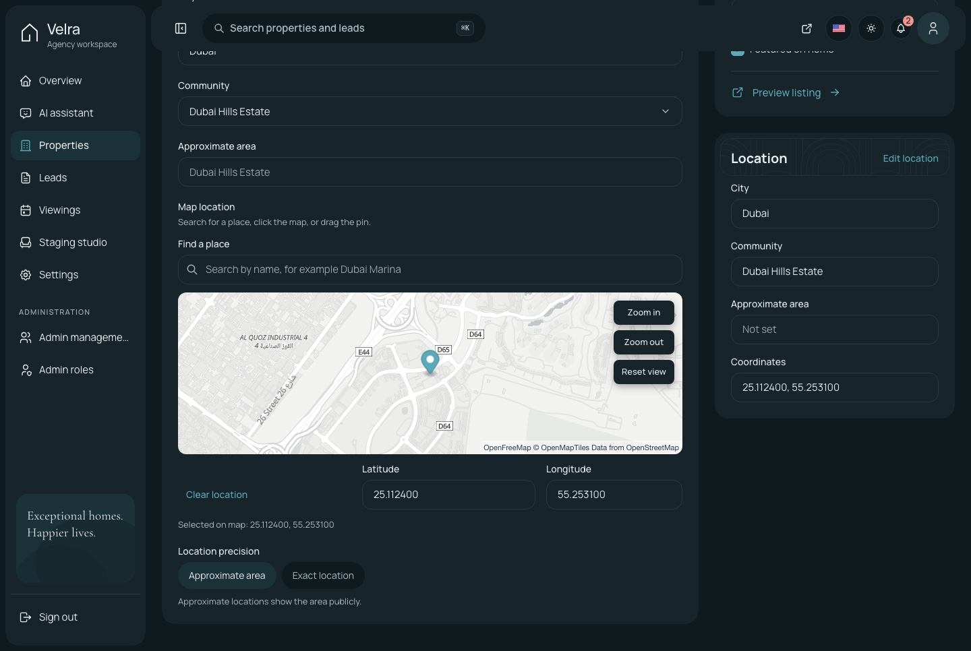The height and width of the screenshot is (651, 971).
Task: Zoom out on the map
Action: coord(644,342)
